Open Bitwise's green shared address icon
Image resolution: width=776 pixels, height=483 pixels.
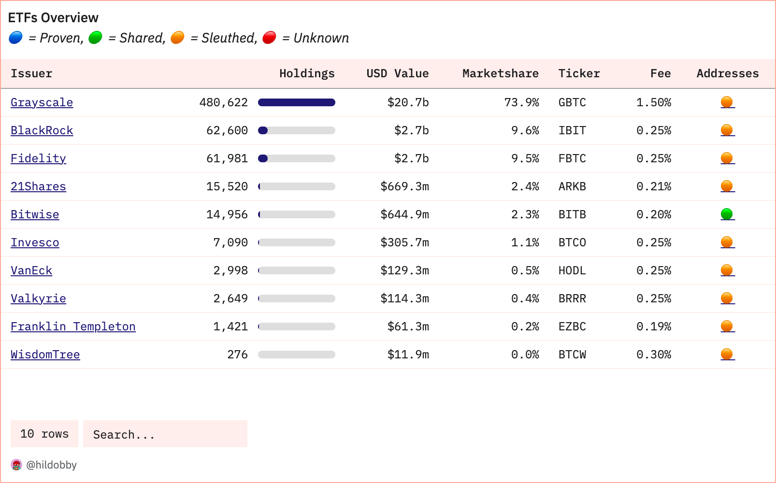(727, 214)
